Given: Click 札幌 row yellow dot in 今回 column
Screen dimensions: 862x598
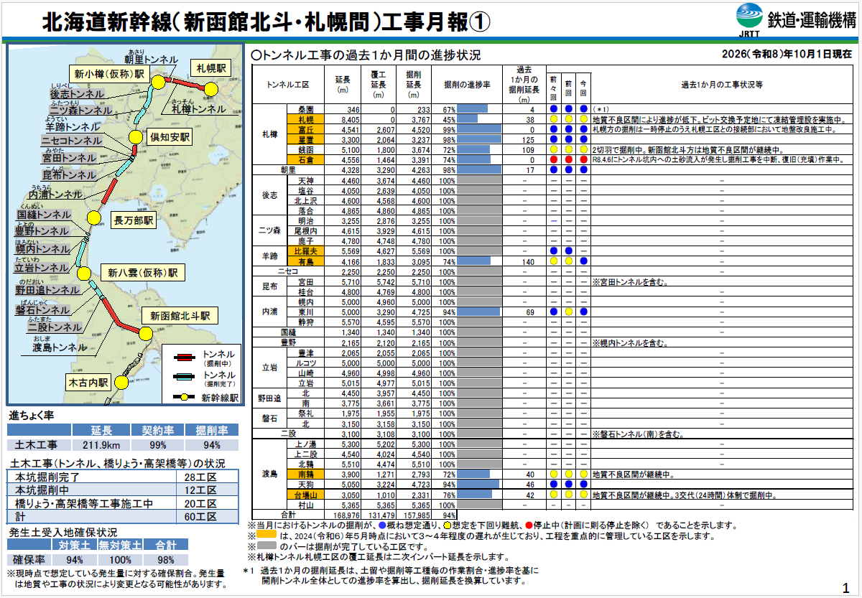Looking at the screenshot, I should 583,119.
